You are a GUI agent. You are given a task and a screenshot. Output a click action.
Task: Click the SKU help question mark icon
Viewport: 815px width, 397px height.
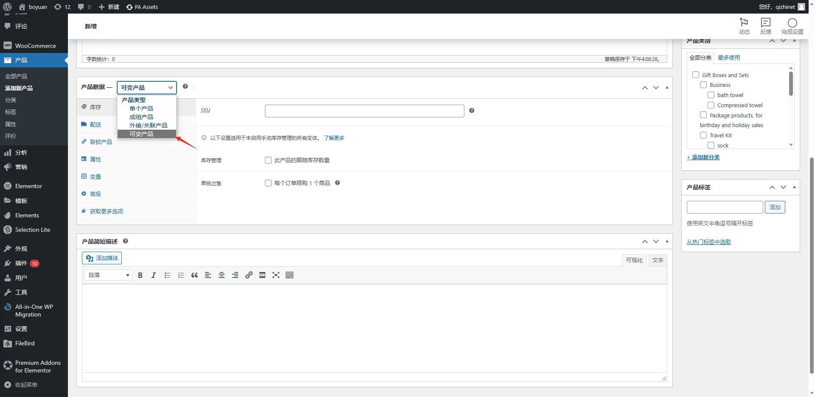[472, 111]
